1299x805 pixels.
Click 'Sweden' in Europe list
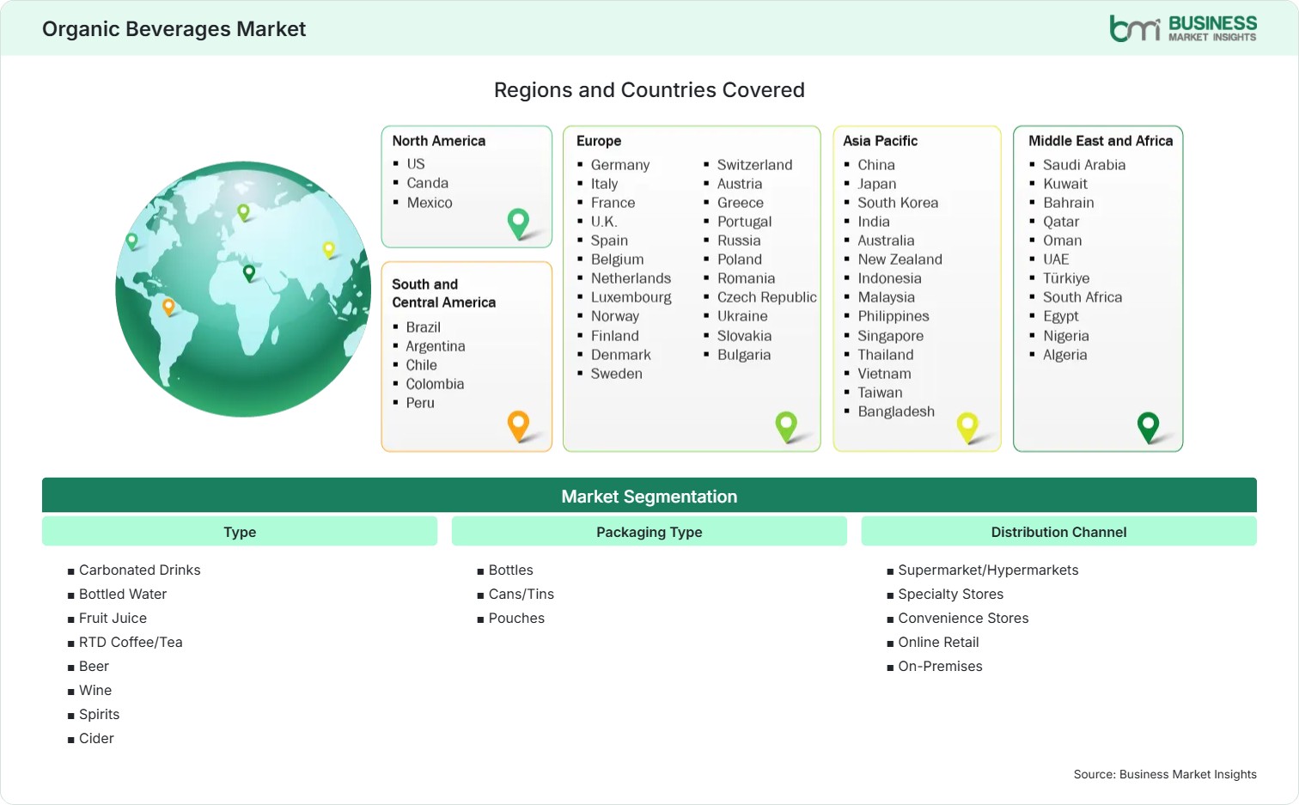[x=617, y=374]
